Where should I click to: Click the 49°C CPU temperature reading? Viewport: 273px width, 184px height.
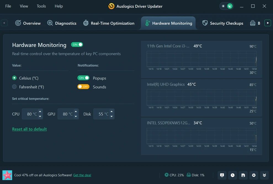pos(198,46)
